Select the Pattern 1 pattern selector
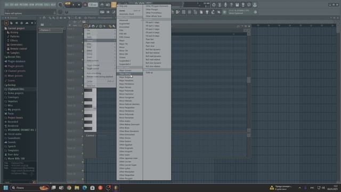341x192 pixels. 51,30
